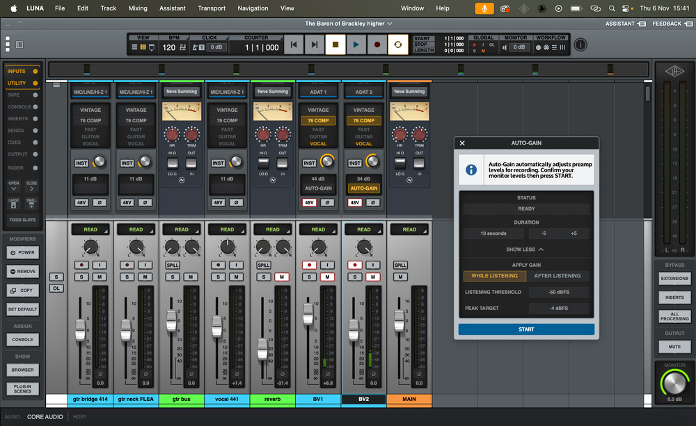Open automation READ menu on vocal 441
This screenshot has height=426, width=696.
tap(228, 229)
